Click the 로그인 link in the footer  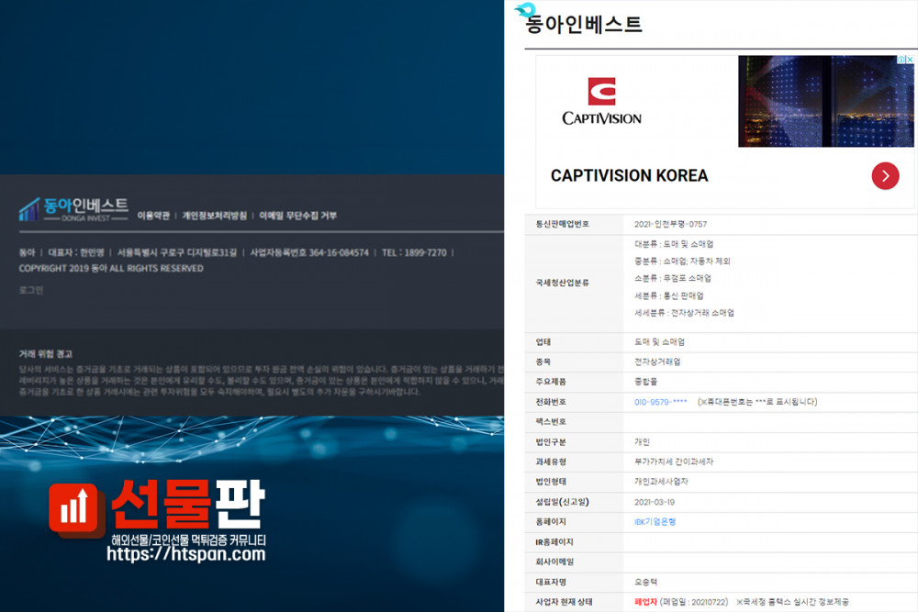click(x=31, y=290)
